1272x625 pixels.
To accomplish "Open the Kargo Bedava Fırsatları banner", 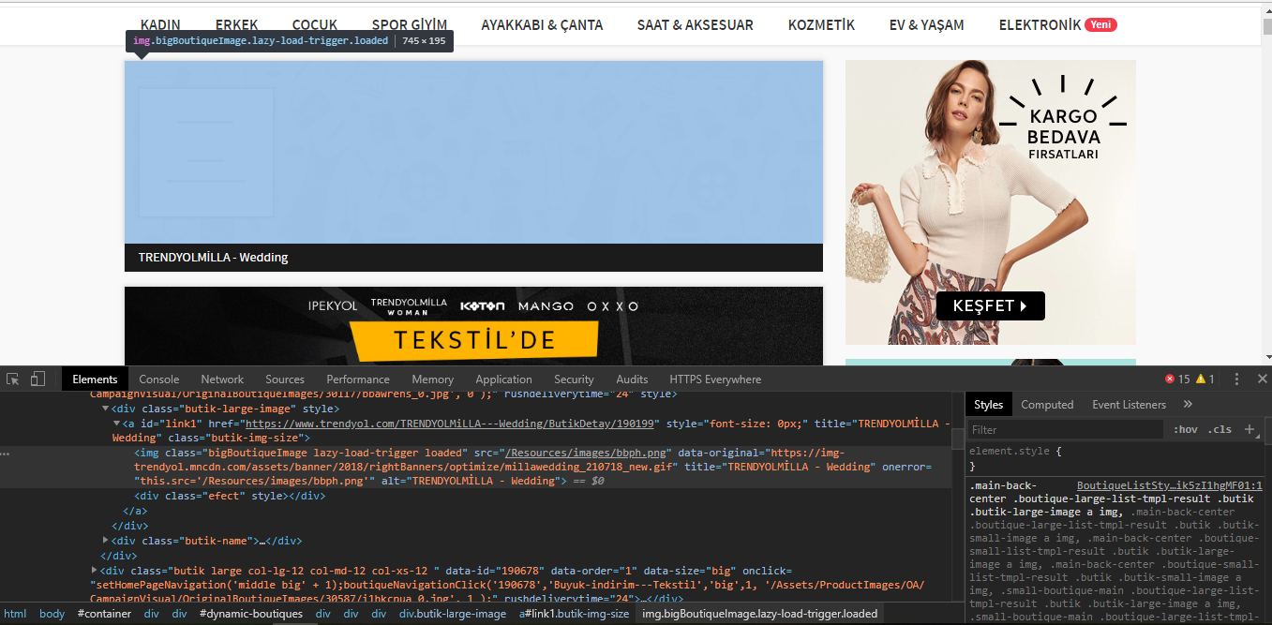I will [991, 202].
